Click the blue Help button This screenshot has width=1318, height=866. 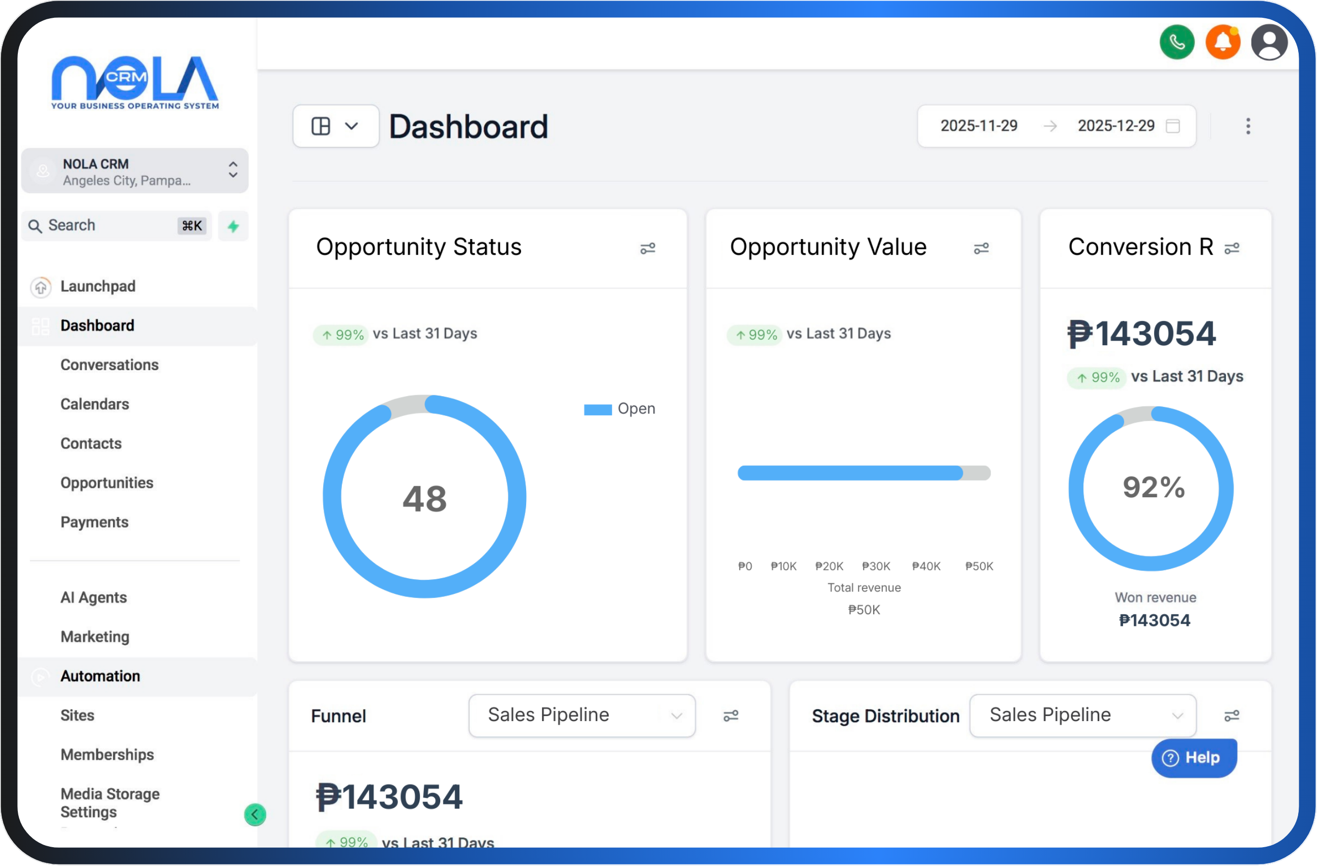pyautogui.click(x=1193, y=758)
